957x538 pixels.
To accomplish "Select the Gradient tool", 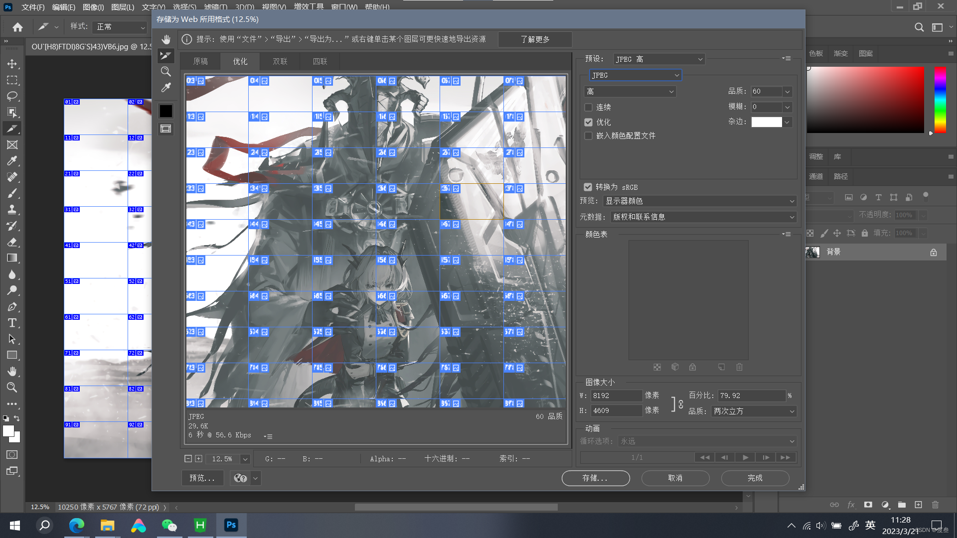I will click(12, 258).
